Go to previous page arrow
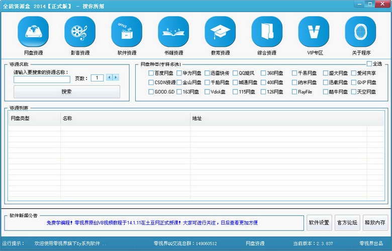 [x=109, y=77]
